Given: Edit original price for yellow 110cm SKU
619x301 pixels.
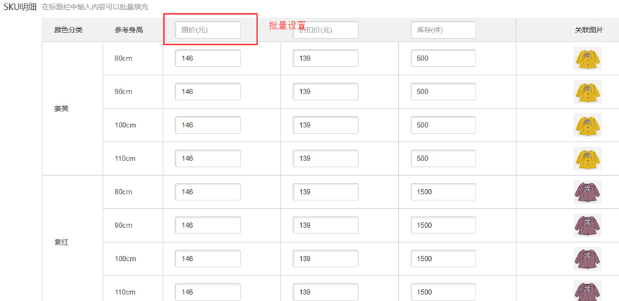Looking at the screenshot, I should click(x=208, y=159).
